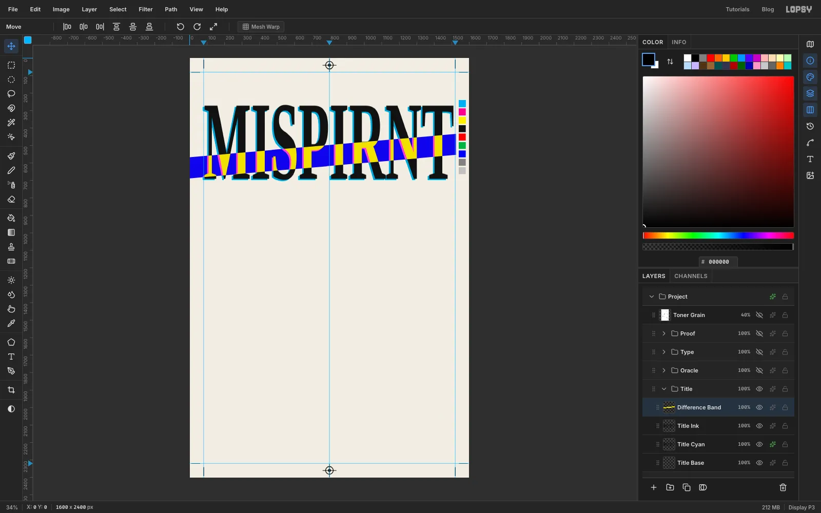Click the expand fullscreen arrows icon

[213, 27]
